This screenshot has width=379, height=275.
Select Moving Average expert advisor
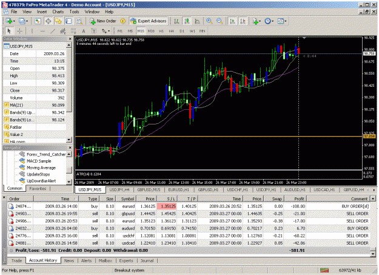[41, 168]
